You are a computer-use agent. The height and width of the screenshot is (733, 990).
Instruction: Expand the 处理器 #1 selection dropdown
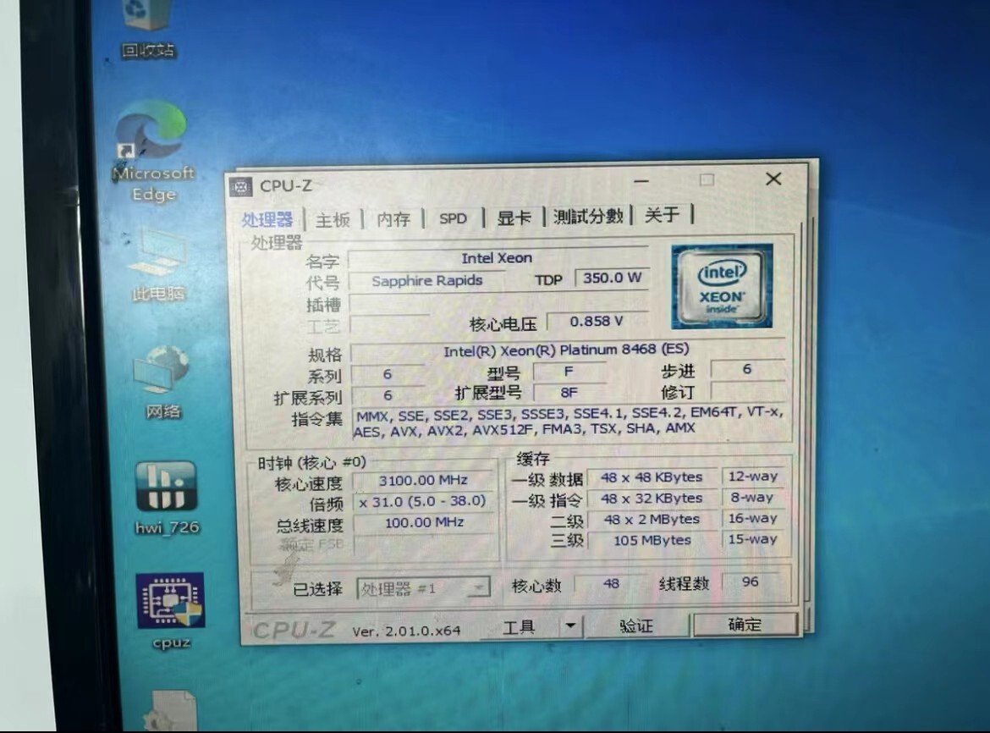[x=479, y=587]
